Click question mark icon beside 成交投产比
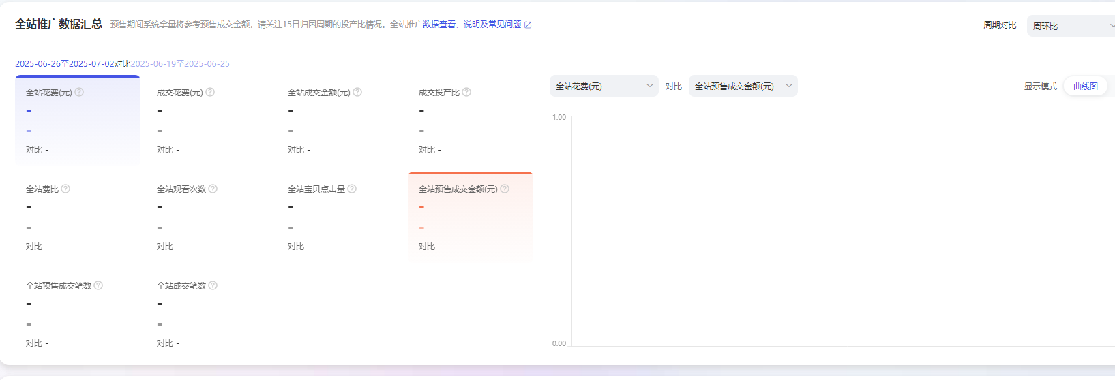Image resolution: width=1115 pixels, height=380 pixels. [466, 92]
